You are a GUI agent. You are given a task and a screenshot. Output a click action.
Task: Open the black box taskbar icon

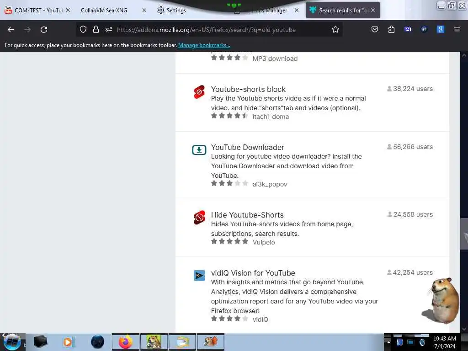coord(40,342)
